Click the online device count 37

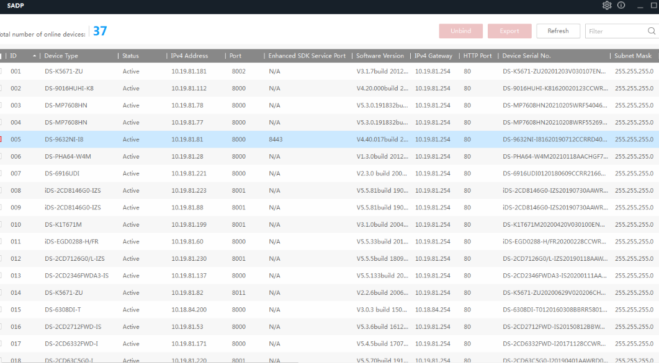point(100,31)
